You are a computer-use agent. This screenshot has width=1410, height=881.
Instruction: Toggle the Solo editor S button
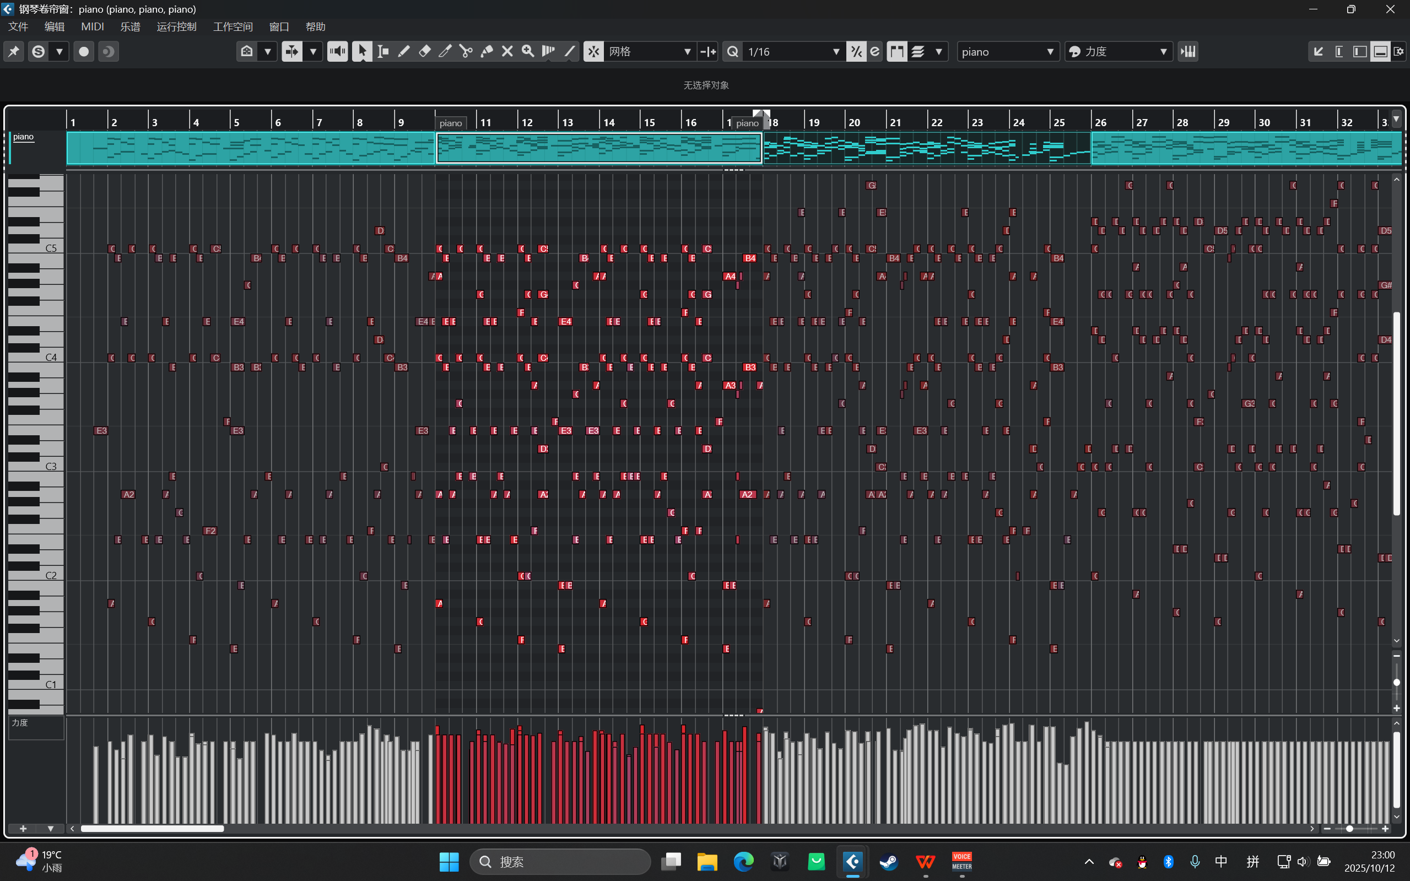(x=39, y=51)
